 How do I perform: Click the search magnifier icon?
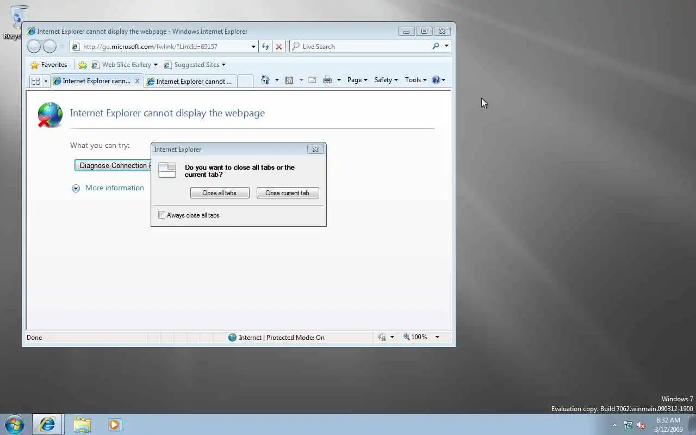(x=436, y=46)
